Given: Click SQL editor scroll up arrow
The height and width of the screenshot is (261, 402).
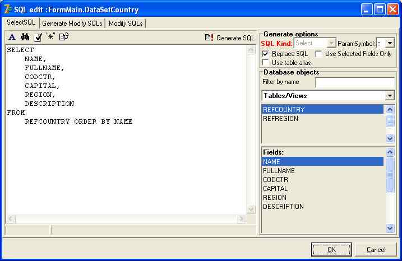Looking at the screenshot, I should tap(251, 49).
